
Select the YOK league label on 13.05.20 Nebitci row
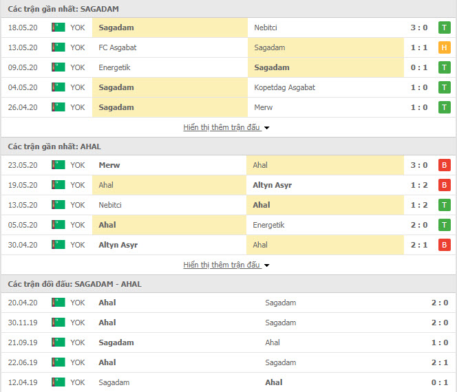(x=78, y=205)
